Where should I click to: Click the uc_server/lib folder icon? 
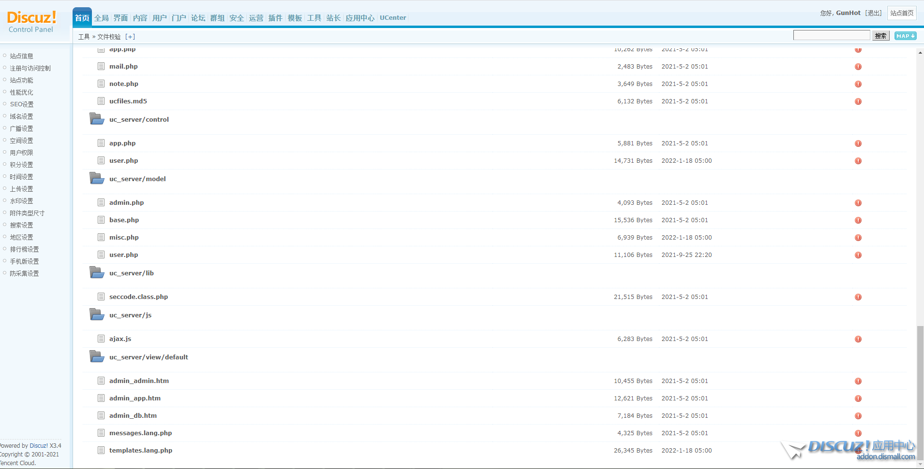[97, 272]
